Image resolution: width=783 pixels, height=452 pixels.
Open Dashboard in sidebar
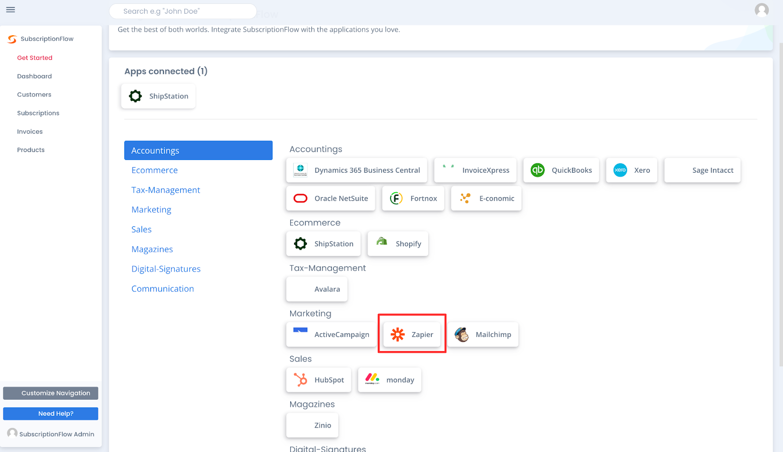[x=34, y=76]
